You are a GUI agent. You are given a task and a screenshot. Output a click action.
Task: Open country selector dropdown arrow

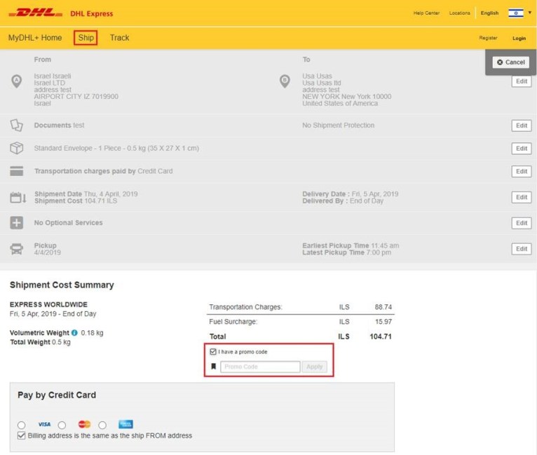pyautogui.click(x=529, y=13)
